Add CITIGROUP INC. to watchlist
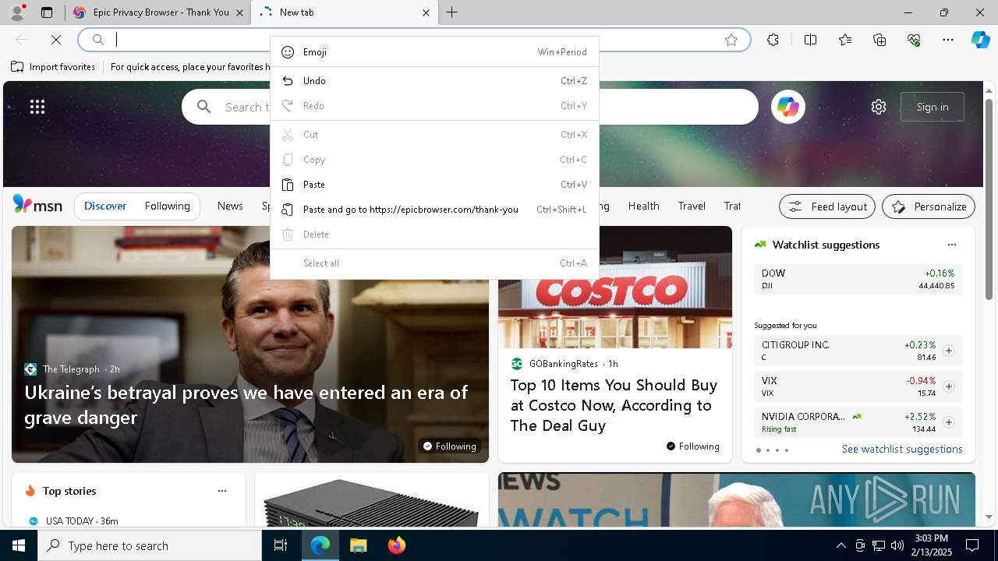 click(949, 351)
